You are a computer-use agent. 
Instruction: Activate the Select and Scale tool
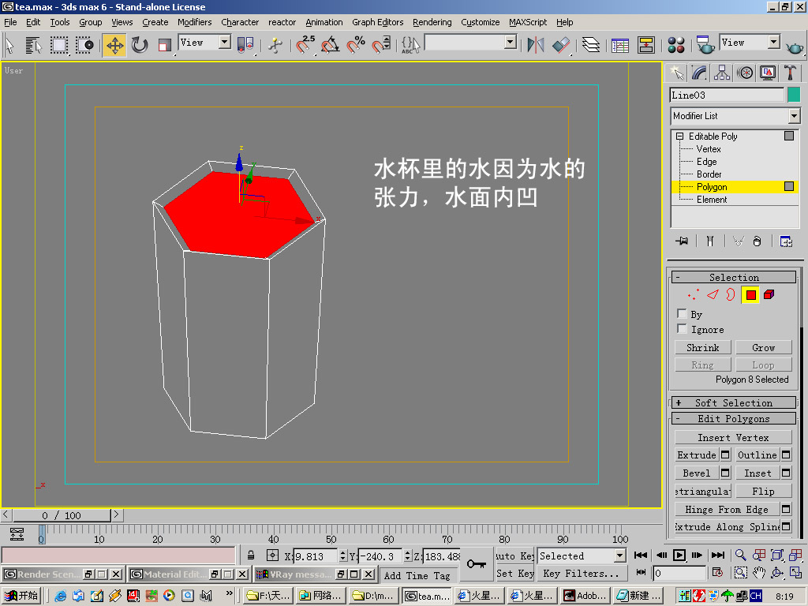(x=164, y=45)
